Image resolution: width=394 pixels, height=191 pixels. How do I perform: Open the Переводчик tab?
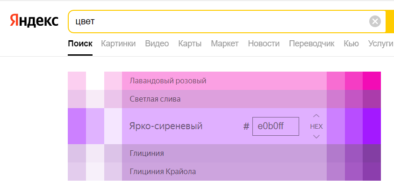(312, 44)
